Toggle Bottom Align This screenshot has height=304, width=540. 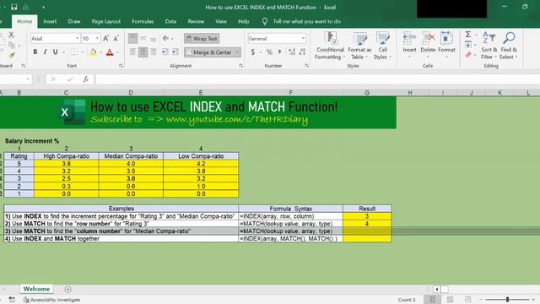(x=153, y=38)
